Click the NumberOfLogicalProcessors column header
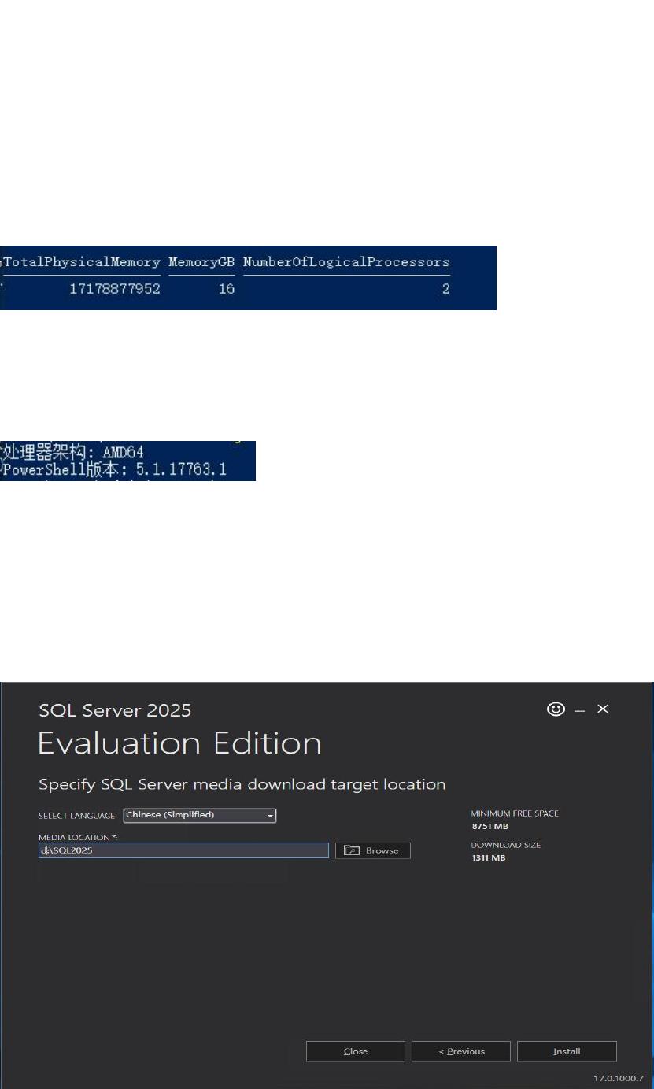Image resolution: width=654 pixels, height=1089 pixels. (346, 261)
